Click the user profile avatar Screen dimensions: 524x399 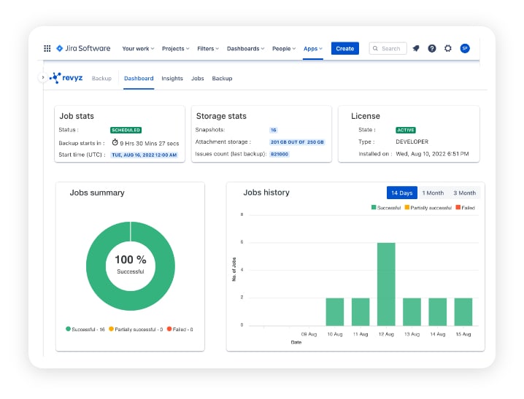pos(465,49)
